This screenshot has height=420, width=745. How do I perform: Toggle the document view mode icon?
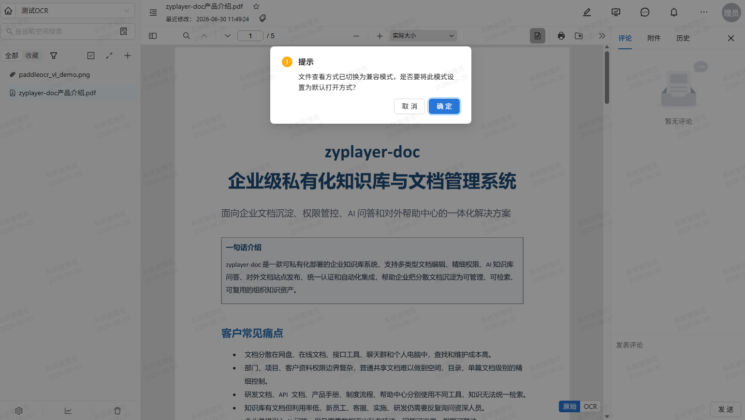point(538,36)
